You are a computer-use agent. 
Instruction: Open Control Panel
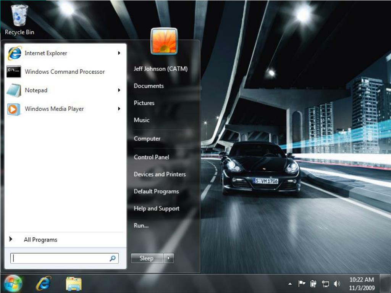point(151,157)
